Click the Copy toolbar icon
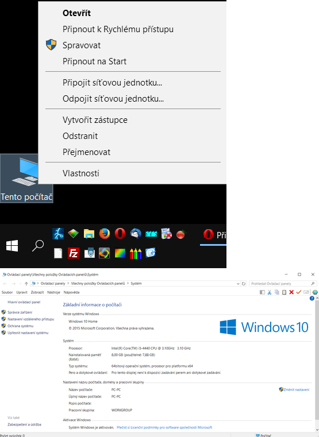Viewport: 319px width, 437px height. point(277,292)
